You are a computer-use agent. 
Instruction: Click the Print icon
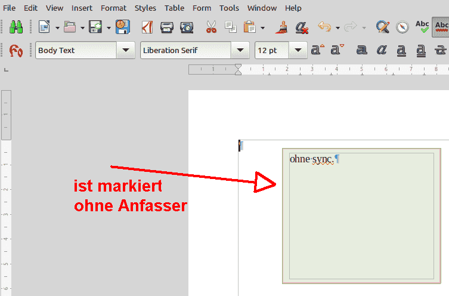coord(167,27)
